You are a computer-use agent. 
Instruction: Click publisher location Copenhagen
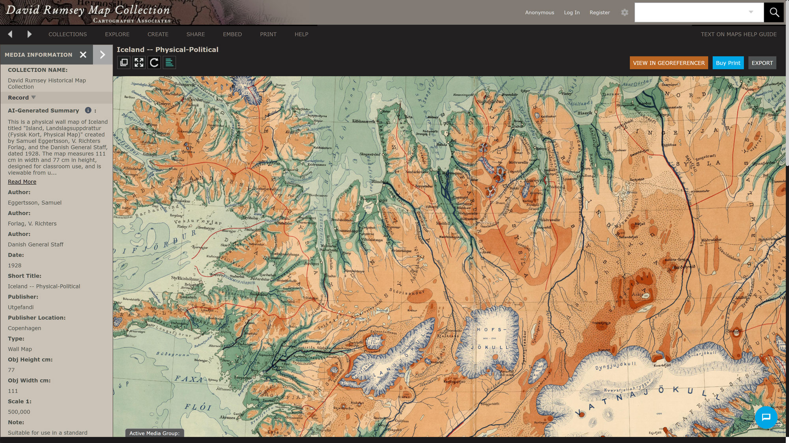[x=24, y=328]
